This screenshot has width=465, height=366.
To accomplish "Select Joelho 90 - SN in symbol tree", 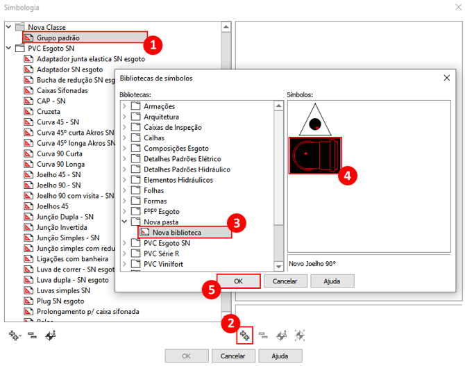I will click(x=58, y=185).
